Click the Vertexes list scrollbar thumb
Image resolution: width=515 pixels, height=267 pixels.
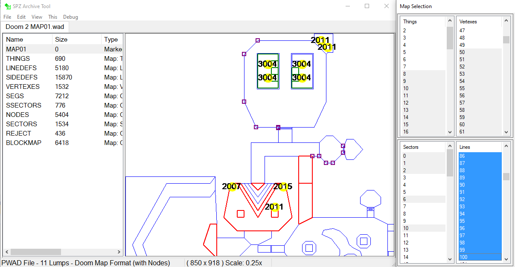click(x=506, y=40)
